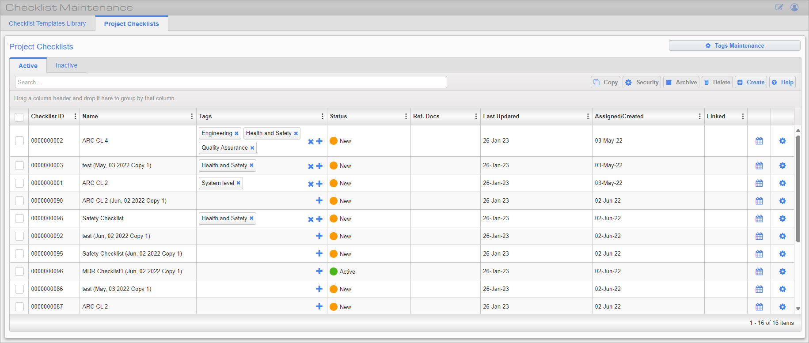Click gear icon for checklist 0000000092

click(782, 236)
